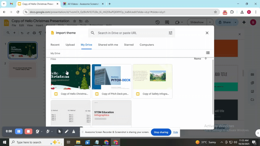The height and width of the screenshot is (146, 260).
Task: Switch file picker to list view
Action: (208, 53)
